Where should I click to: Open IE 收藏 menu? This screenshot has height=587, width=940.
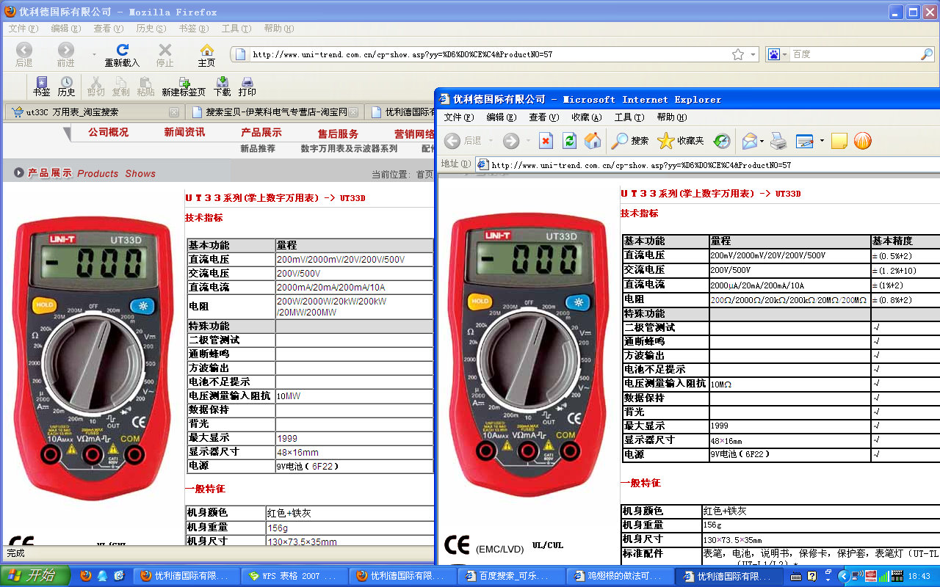[586, 117]
